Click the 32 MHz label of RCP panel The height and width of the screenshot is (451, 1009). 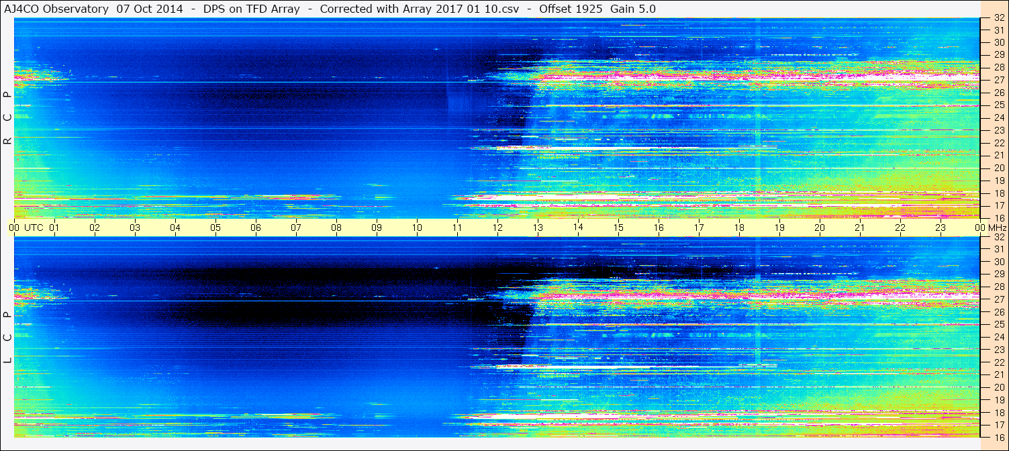click(x=998, y=18)
